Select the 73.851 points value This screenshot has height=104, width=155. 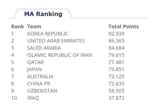[116, 69]
